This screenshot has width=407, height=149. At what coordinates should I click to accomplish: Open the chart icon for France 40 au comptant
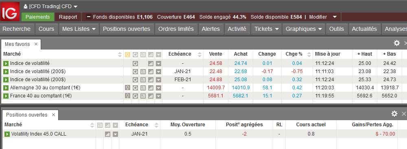(x=151, y=96)
